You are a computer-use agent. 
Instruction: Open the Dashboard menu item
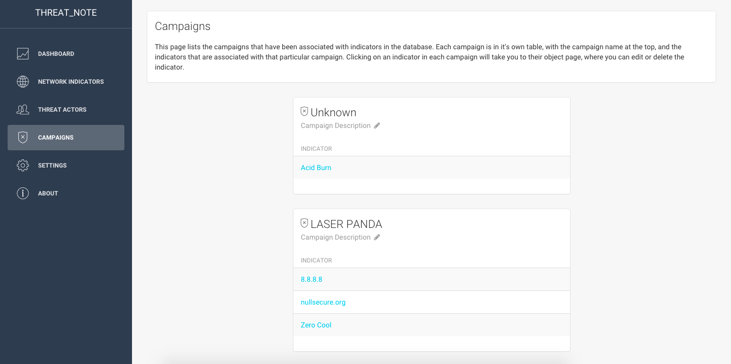coord(56,54)
